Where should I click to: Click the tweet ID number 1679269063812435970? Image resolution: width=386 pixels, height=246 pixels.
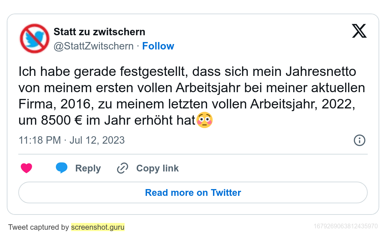coord(346,226)
